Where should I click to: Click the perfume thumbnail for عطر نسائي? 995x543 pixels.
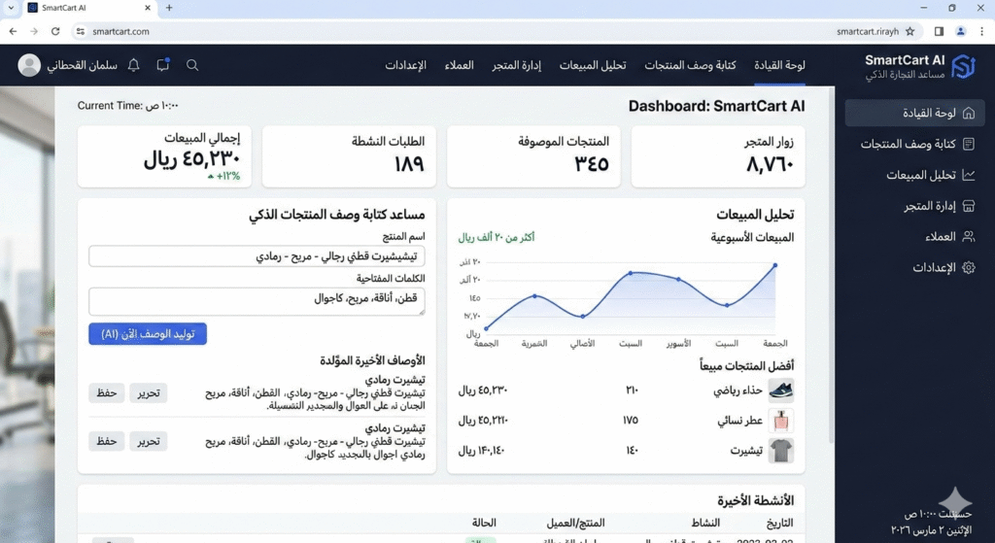(781, 420)
